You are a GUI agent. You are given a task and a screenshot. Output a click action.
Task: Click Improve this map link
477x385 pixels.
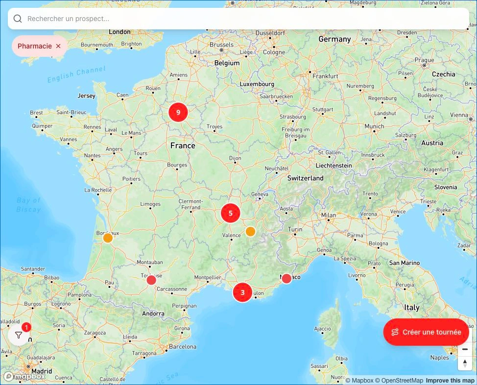tap(450, 381)
